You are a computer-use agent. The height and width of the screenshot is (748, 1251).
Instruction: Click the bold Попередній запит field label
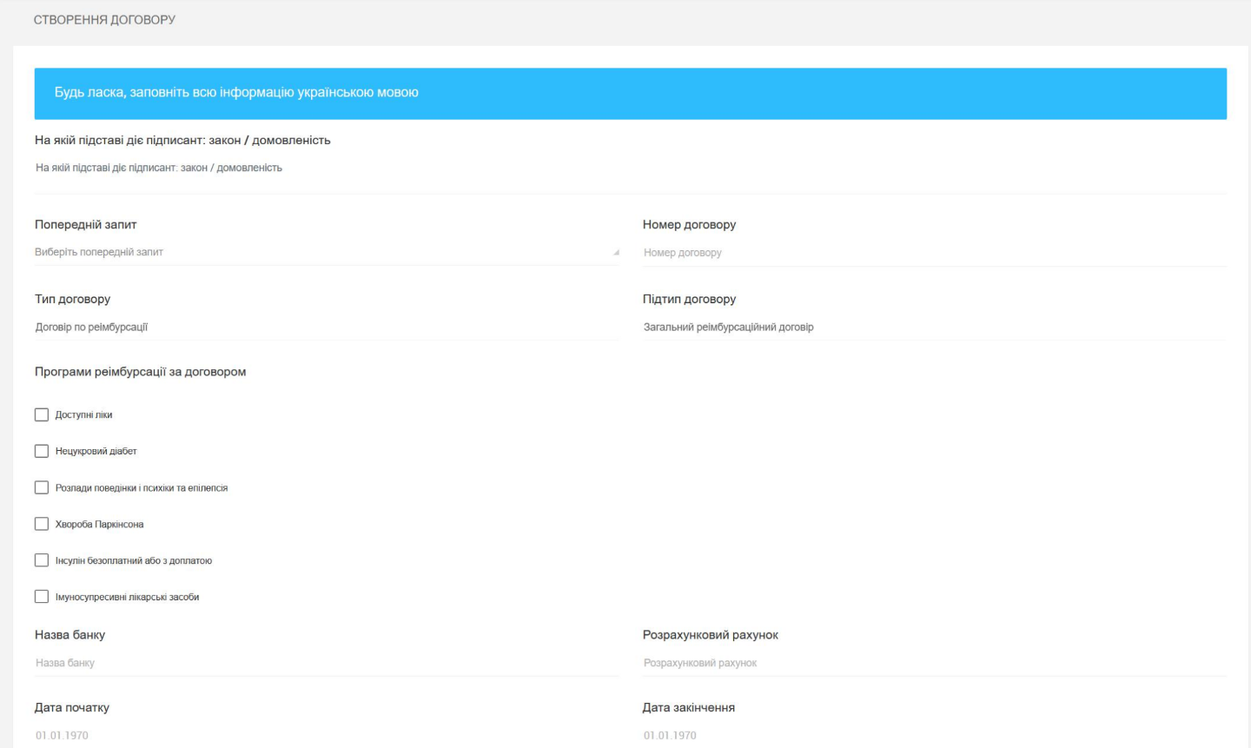point(85,225)
